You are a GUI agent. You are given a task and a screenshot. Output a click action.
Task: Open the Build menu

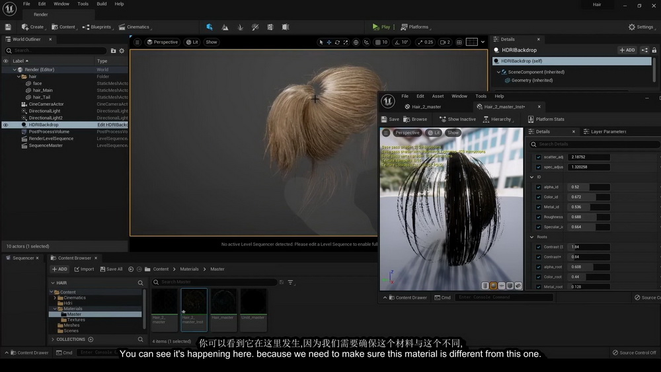[x=102, y=4]
